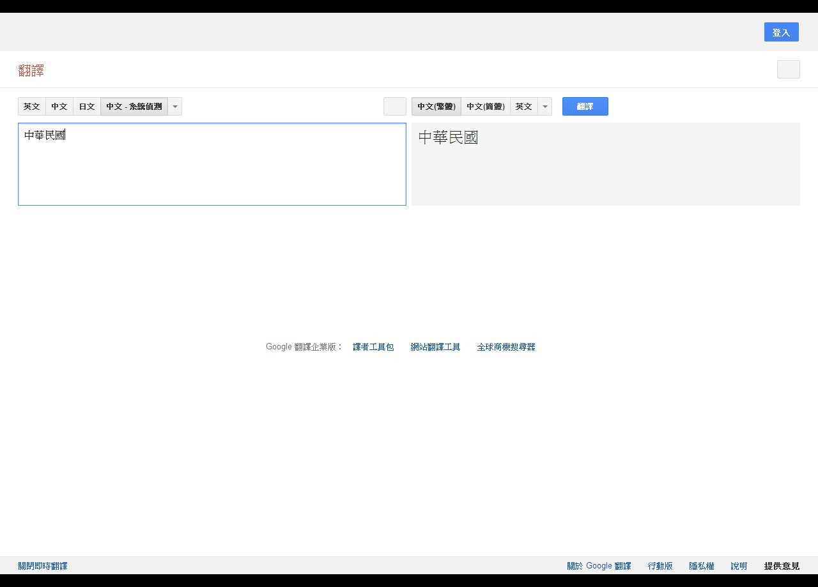Select 中文(繁體) target language tab
818x587 pixels.
tap(436, 107)
